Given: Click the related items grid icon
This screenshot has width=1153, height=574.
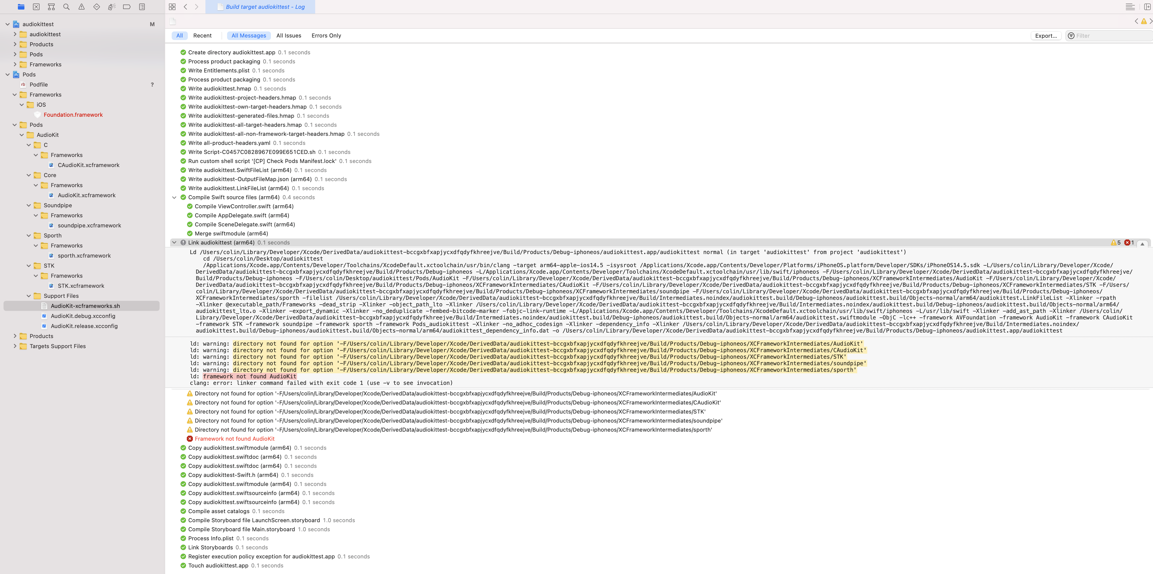Looking at the screenshot, I should [172, 7].
